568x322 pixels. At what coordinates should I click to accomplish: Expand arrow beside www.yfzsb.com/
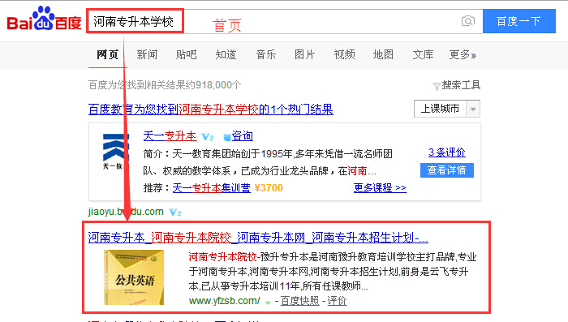click(x=268, y=303)
